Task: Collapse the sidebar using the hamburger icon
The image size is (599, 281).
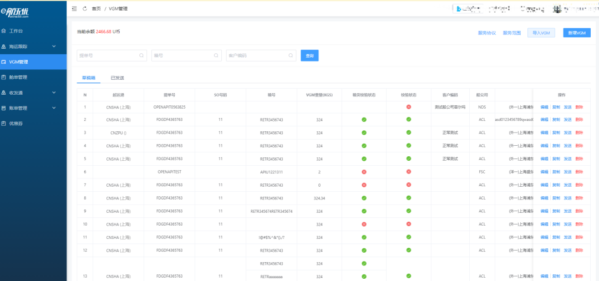Action: [x=74, y=8]
